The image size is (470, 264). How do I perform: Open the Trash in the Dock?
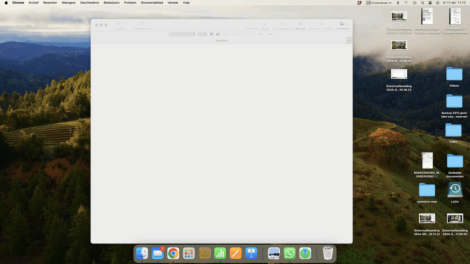pos(328,253)
